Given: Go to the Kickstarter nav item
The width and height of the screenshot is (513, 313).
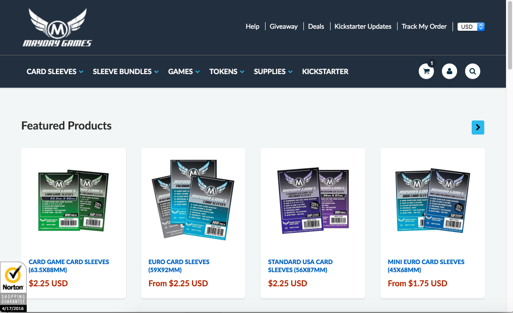Looking at the screenshot, I should point(325,72).
